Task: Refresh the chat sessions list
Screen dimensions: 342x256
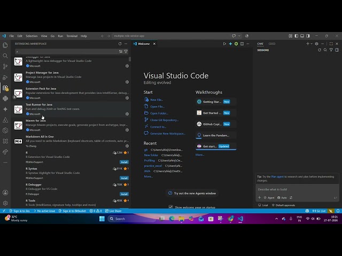Action: 320,50
